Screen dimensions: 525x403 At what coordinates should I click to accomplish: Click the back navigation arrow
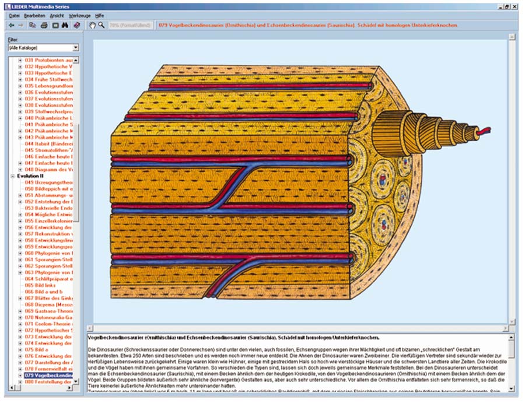point(12,26)
